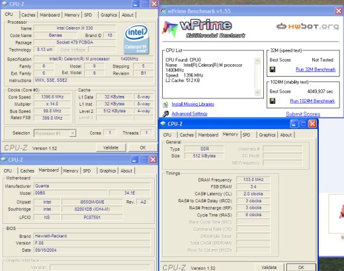Open Install Missing Libraries link

click(193, 104)
